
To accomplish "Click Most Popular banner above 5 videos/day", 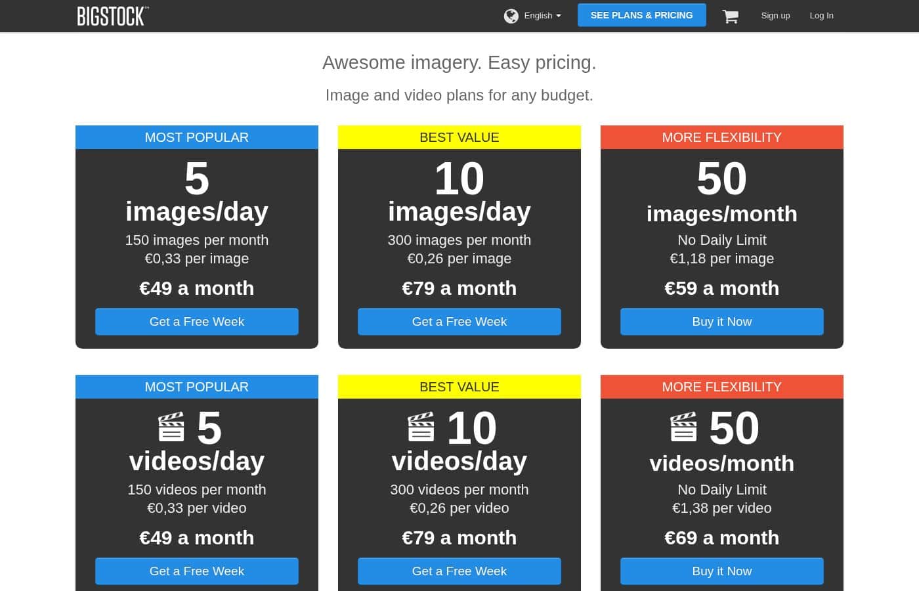I will tap(197, 387).
